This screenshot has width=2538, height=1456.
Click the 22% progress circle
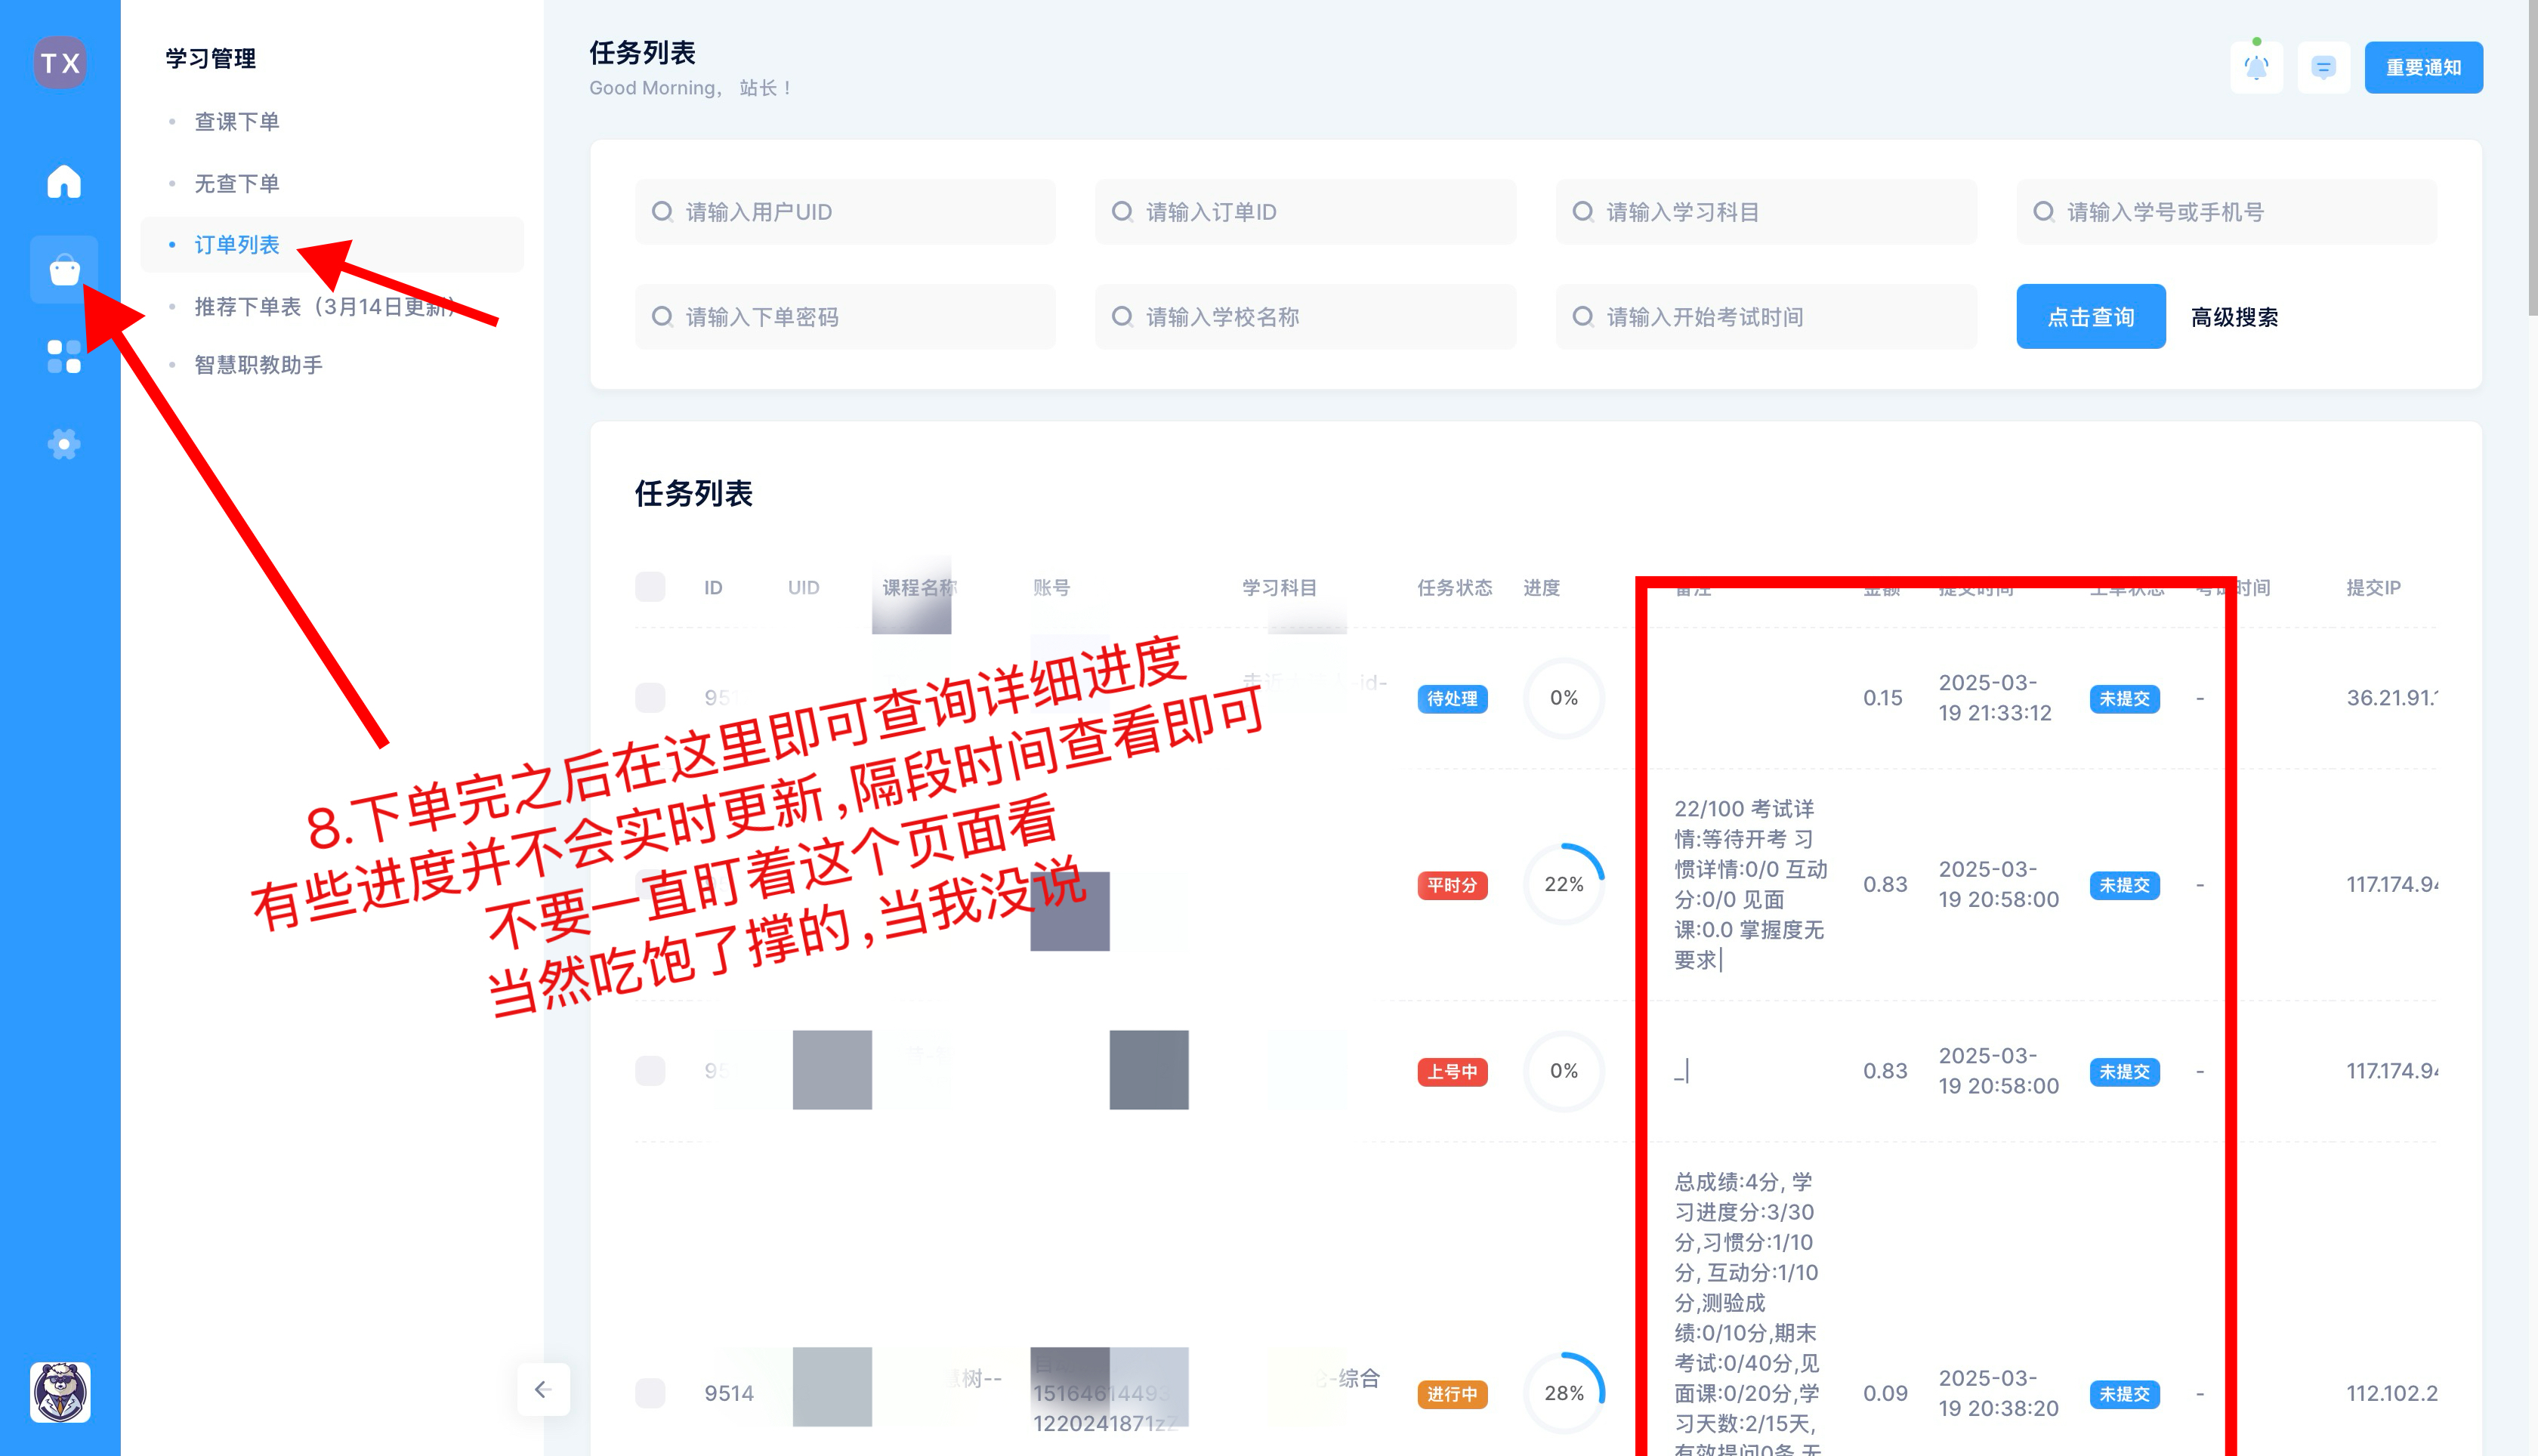(1564, 884)
